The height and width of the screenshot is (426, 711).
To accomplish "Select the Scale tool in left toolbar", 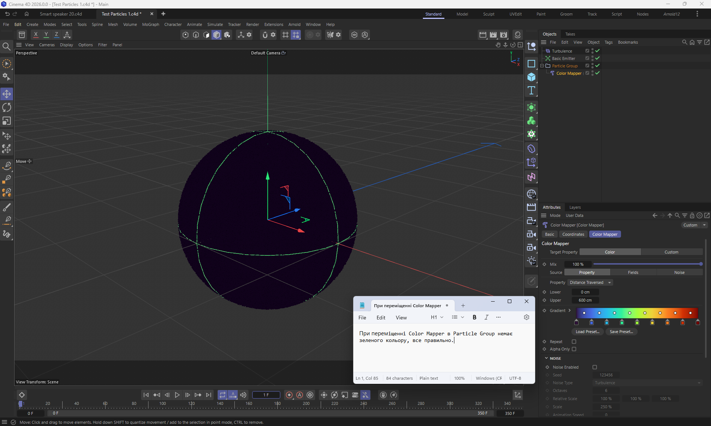I will 7,121.
